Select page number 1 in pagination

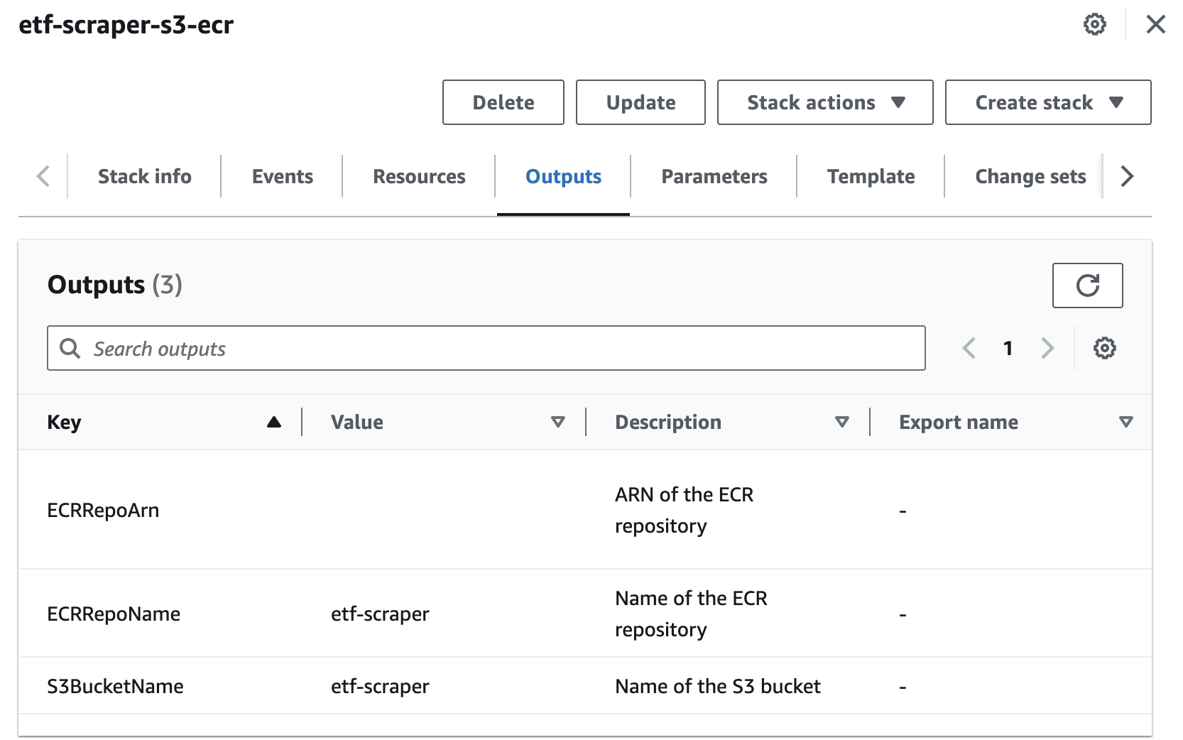[1008, 348]
